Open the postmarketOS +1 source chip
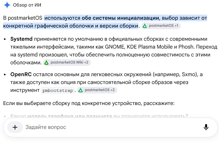Image resolution: width=219 pixels, height=142 pixels. pyautogui.click(x=161, y=26)
